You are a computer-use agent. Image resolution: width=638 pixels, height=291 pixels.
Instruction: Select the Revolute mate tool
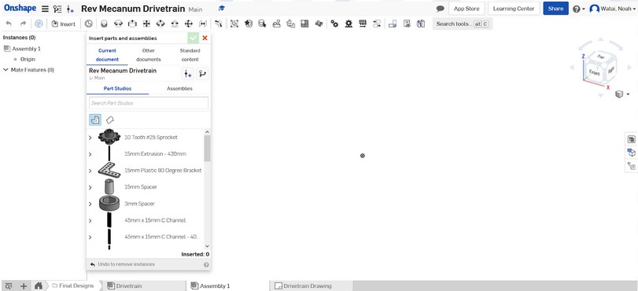118,24
